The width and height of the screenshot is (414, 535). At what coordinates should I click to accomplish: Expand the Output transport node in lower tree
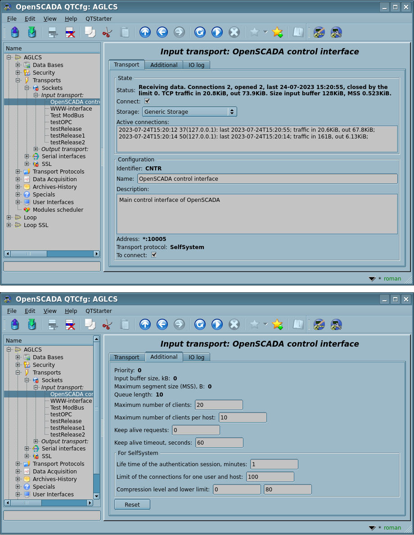click(x=36, y=441)
